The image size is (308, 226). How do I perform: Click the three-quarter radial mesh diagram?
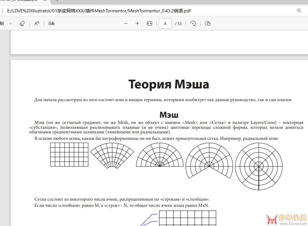[209, 161]
